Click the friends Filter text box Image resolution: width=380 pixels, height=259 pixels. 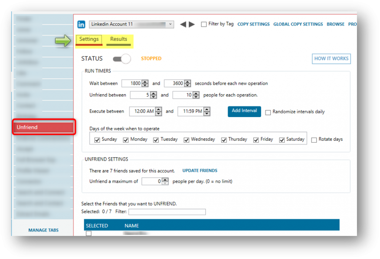[167, 212]
